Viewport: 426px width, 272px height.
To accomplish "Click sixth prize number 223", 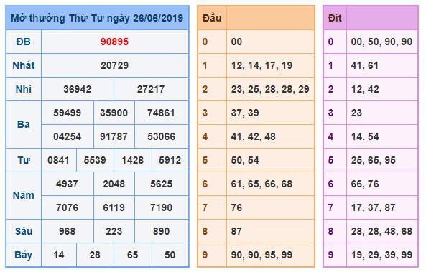I will pos(114,231).
